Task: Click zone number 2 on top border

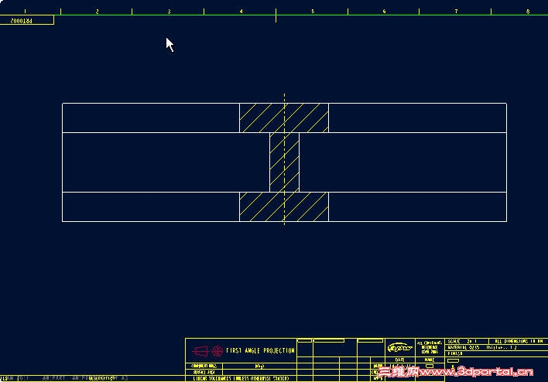Action: point(98,12)
